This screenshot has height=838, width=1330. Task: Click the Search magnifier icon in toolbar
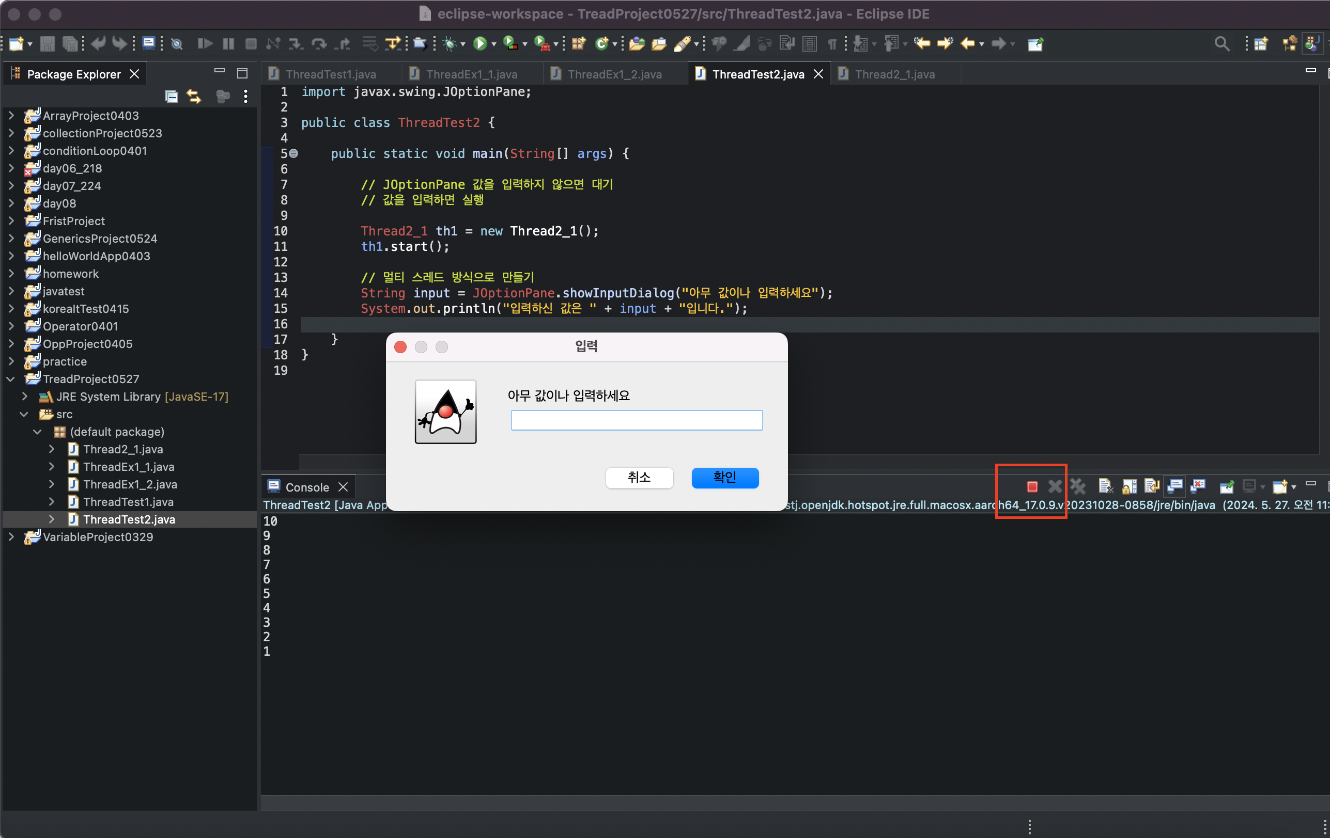click(x=1221, y=43)
